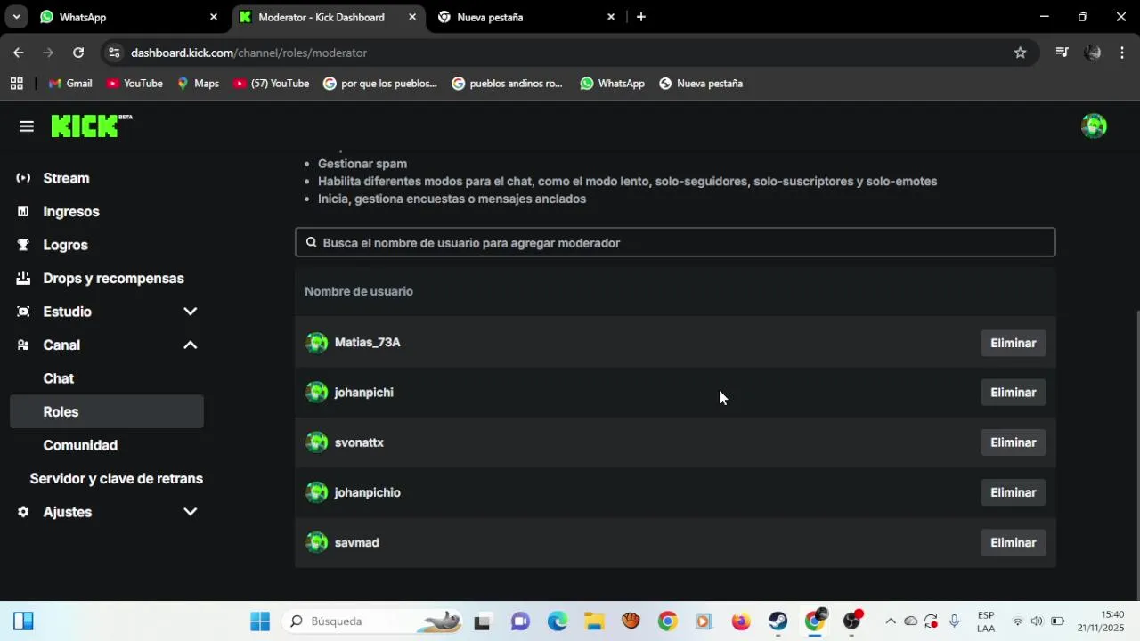The height and width of the screenshot is (641, 1140).
Task: Click the Ingresos icon
Action: (x=23, y=211)
